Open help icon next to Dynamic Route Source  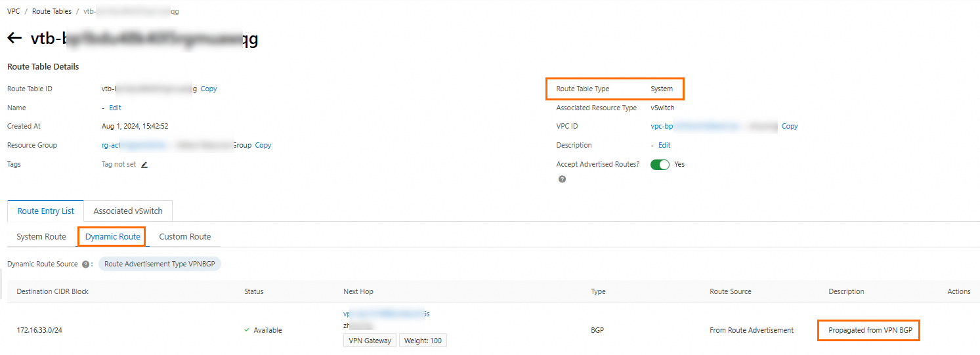[x=85, y=264]
